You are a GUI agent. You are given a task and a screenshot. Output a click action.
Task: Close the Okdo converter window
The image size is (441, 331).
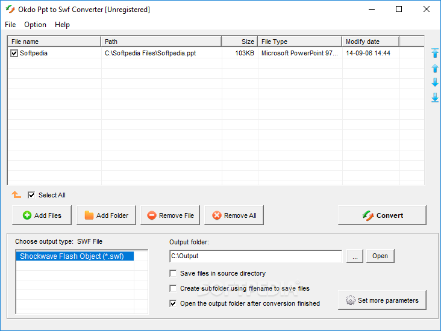pyautogui.click(x=427, y=9)
